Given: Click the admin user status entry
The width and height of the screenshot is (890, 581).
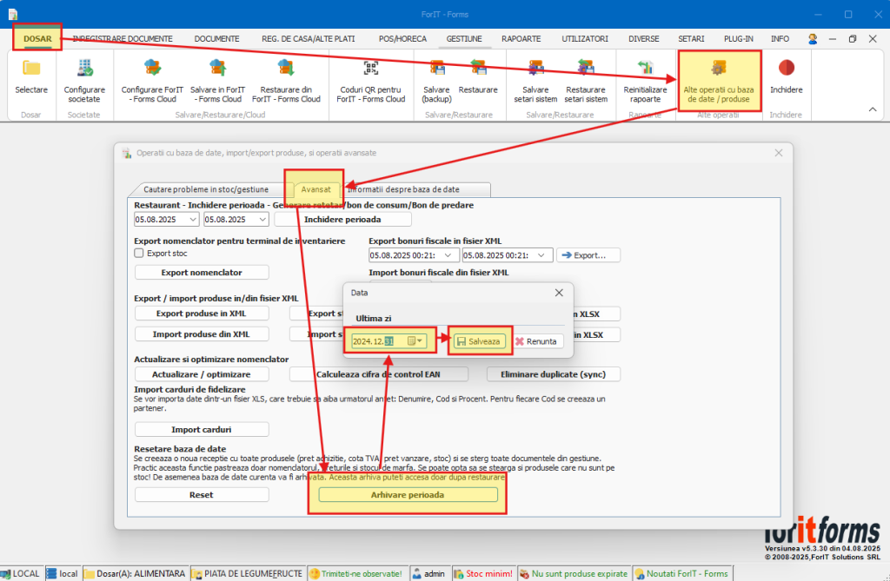Looking at the screenshot, I should click(x=428, y=574).
